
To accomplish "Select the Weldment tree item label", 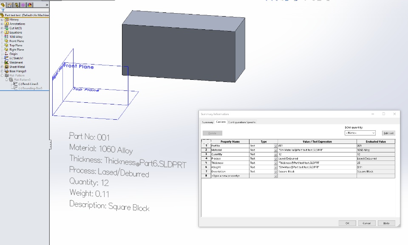I will coord(16,62).
